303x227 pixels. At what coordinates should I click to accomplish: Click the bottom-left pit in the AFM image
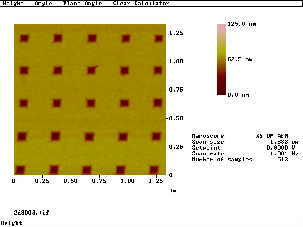pyautogui.click(x=20, y=170)
